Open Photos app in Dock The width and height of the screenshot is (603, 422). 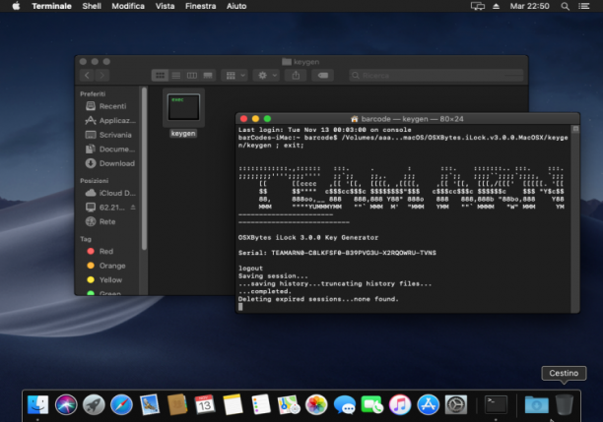316,404
